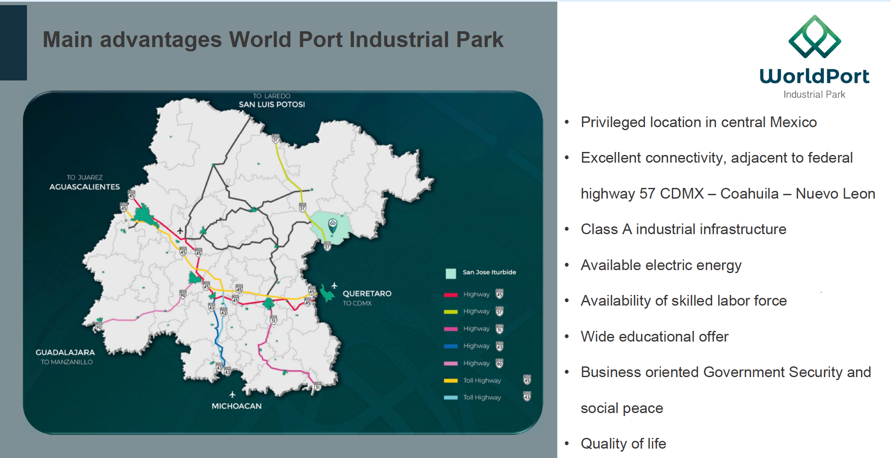Click the Toll Highway 43 shield in legend

527,397
